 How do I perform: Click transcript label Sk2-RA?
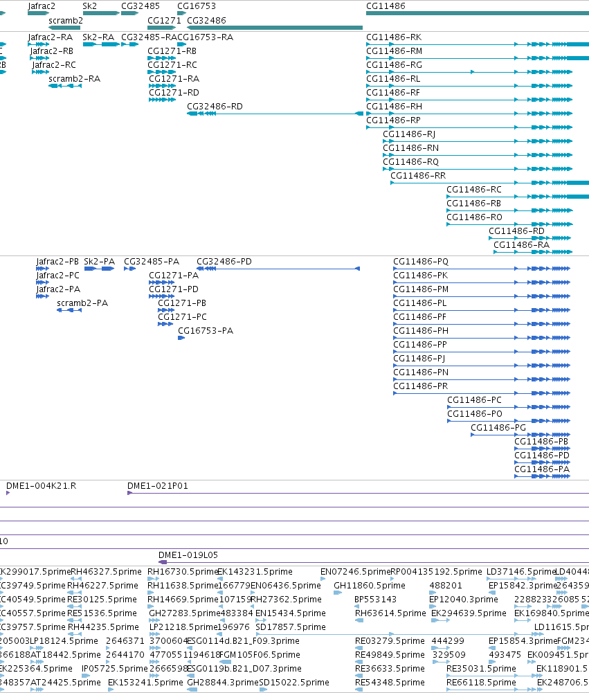(98, 37)
